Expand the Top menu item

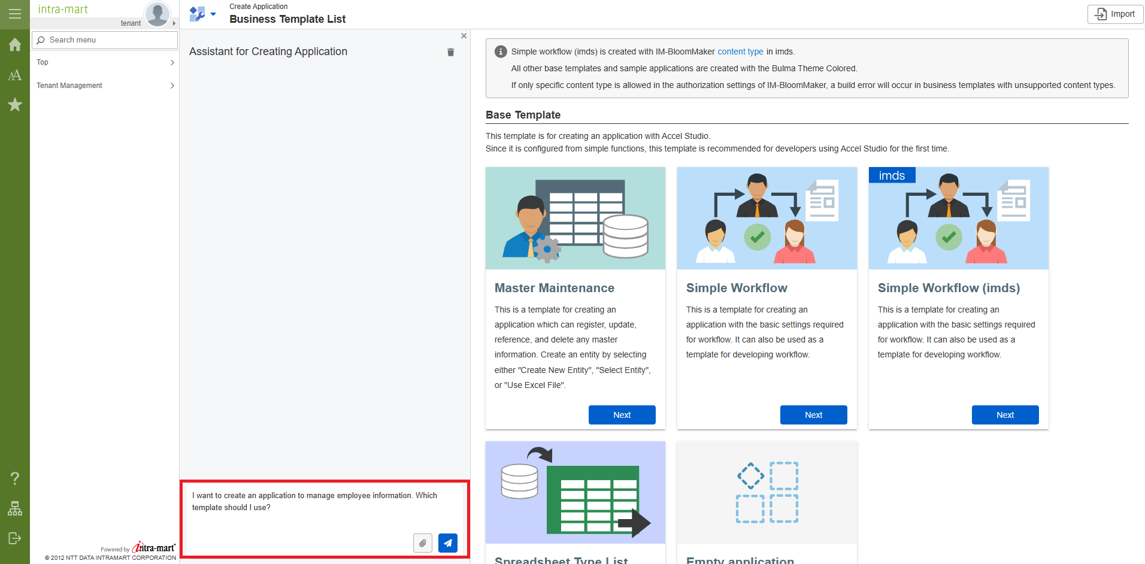[105, 62]
